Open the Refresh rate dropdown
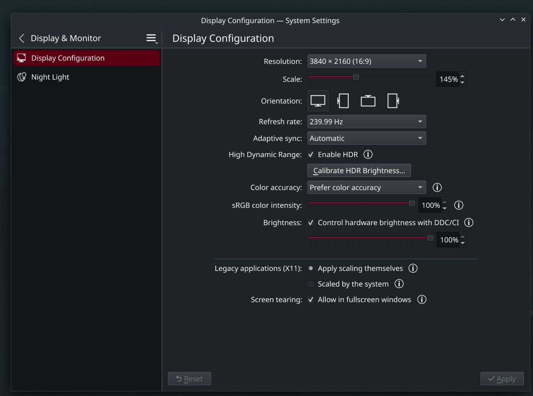 (366, 122)
